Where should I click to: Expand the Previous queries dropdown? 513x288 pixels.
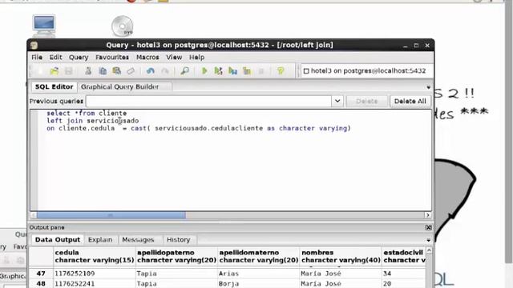337,102
